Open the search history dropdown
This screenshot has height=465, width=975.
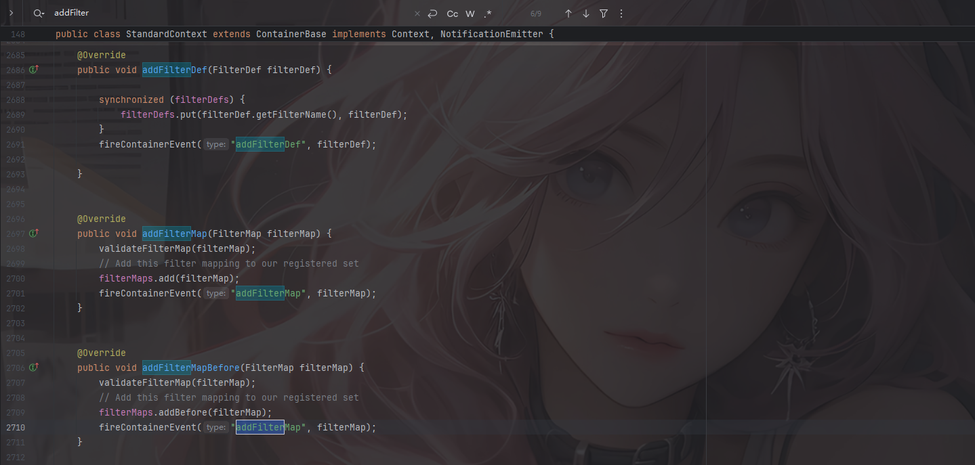[x=39, y=13]
